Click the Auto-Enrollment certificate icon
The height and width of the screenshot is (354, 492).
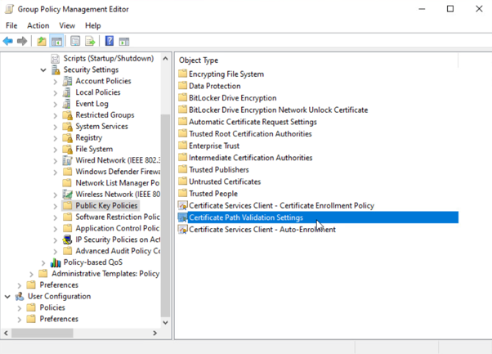click(182, 230)
